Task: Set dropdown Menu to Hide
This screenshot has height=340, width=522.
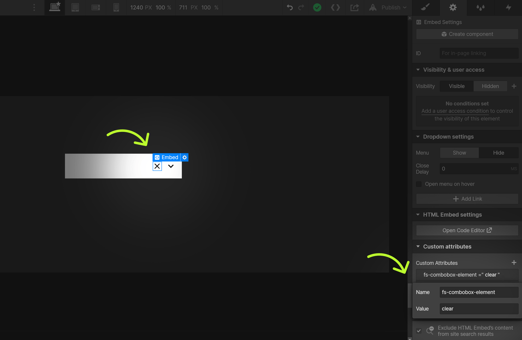Action: [x=499, y=153]
